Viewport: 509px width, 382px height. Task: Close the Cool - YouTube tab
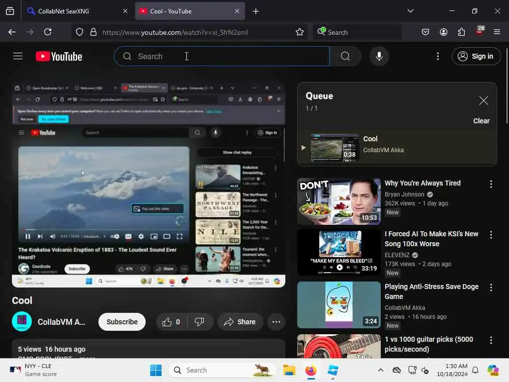click(237, 11)
